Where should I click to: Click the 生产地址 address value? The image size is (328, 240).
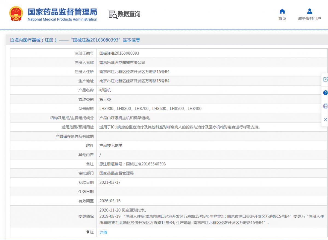pyautogui.click(x=134, y=81)
